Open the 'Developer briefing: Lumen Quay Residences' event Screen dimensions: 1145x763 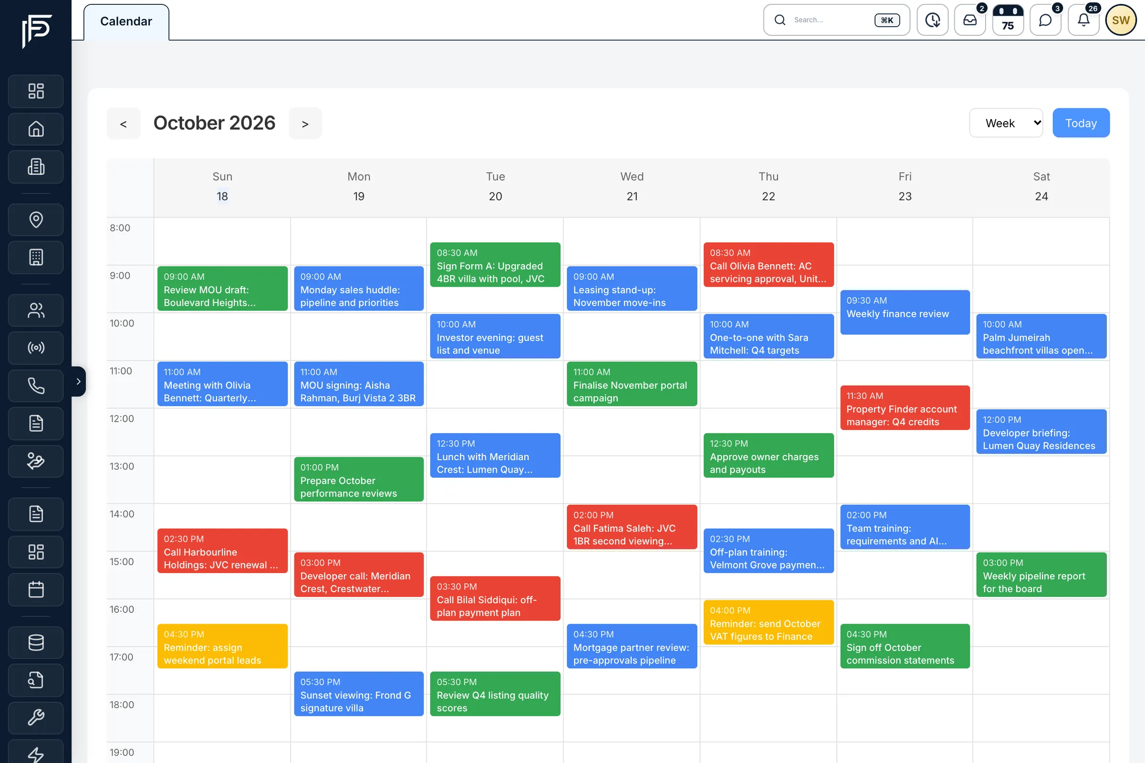[1041, 432]
